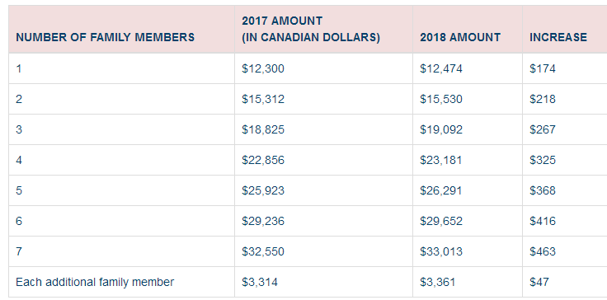Click the $29,652 cell
This screenshot has width=607, height=300.
pos(441,221)
